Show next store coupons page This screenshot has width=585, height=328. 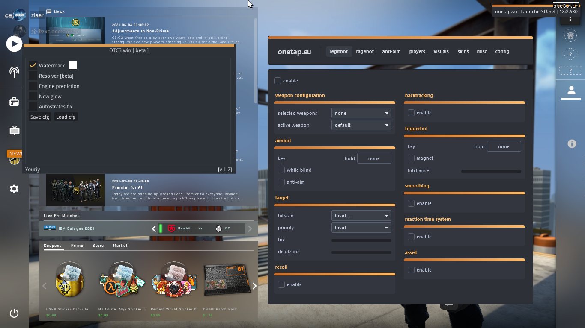click(254, 286)
